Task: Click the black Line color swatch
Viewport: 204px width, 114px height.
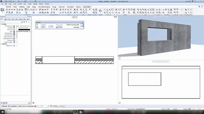Action: pos(24,29)
